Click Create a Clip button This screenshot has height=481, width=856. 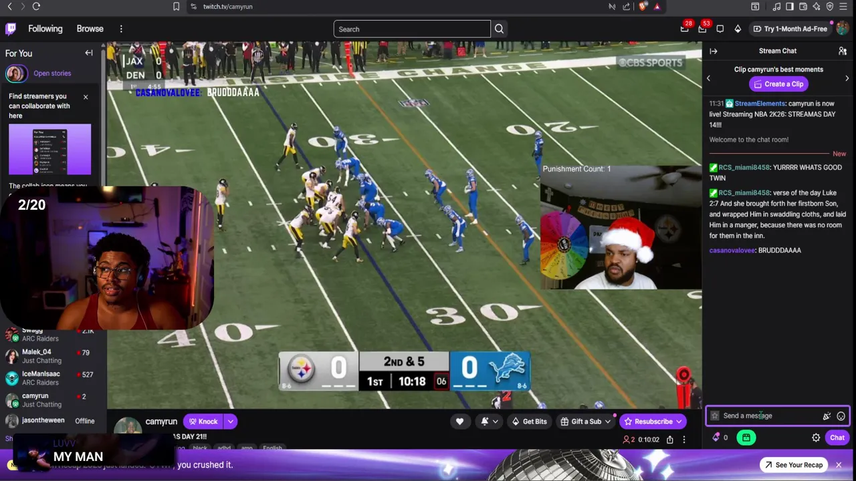point(778,84)
